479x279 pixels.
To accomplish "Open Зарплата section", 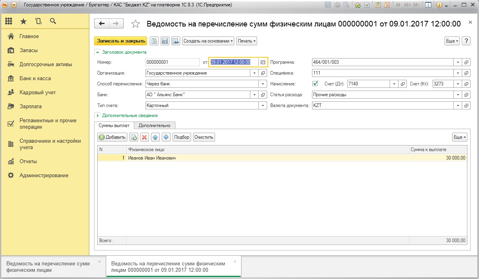I will 30,107.
